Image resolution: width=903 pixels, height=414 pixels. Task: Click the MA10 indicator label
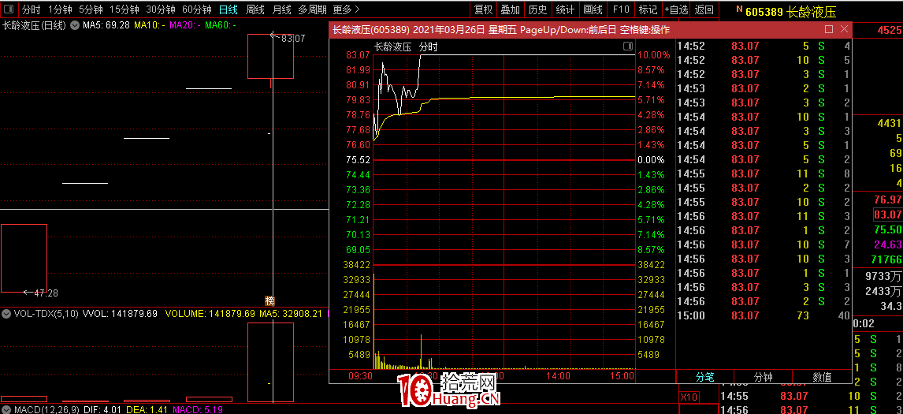click(x=150, y=25)
